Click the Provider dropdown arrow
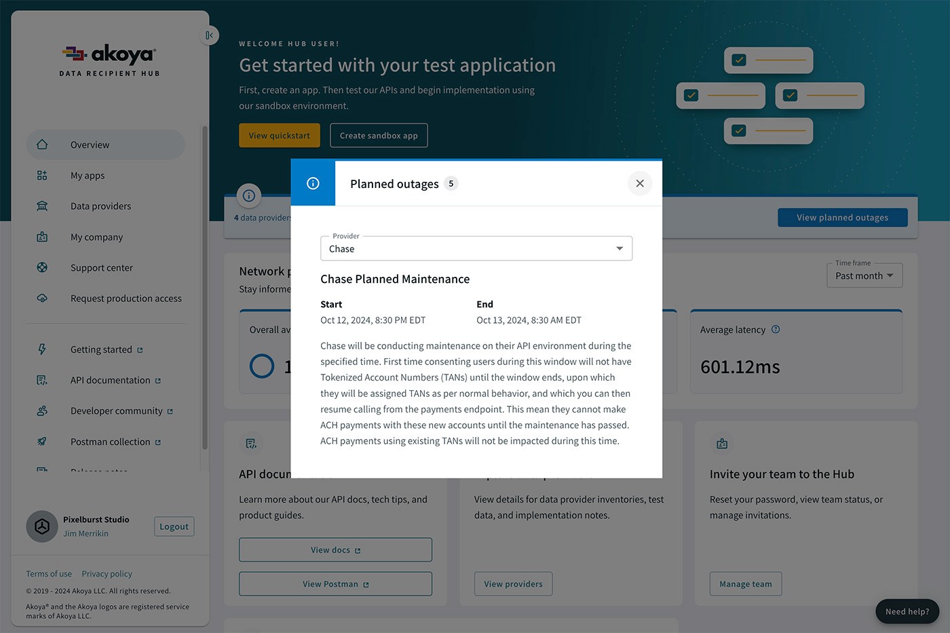 click(620, 248)
